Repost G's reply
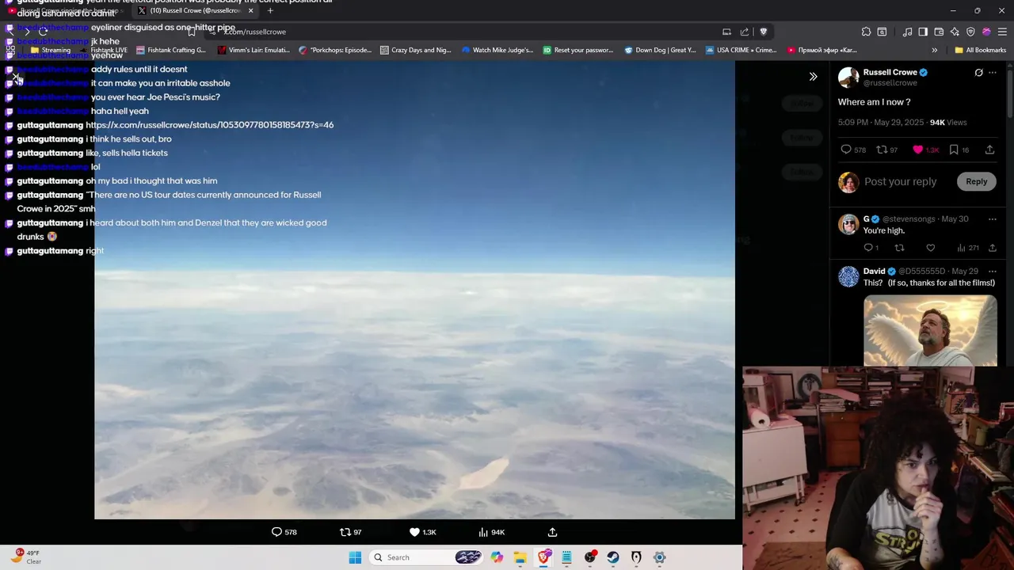The height and width of the screenshot is (570, 1014). pos(899,248)
